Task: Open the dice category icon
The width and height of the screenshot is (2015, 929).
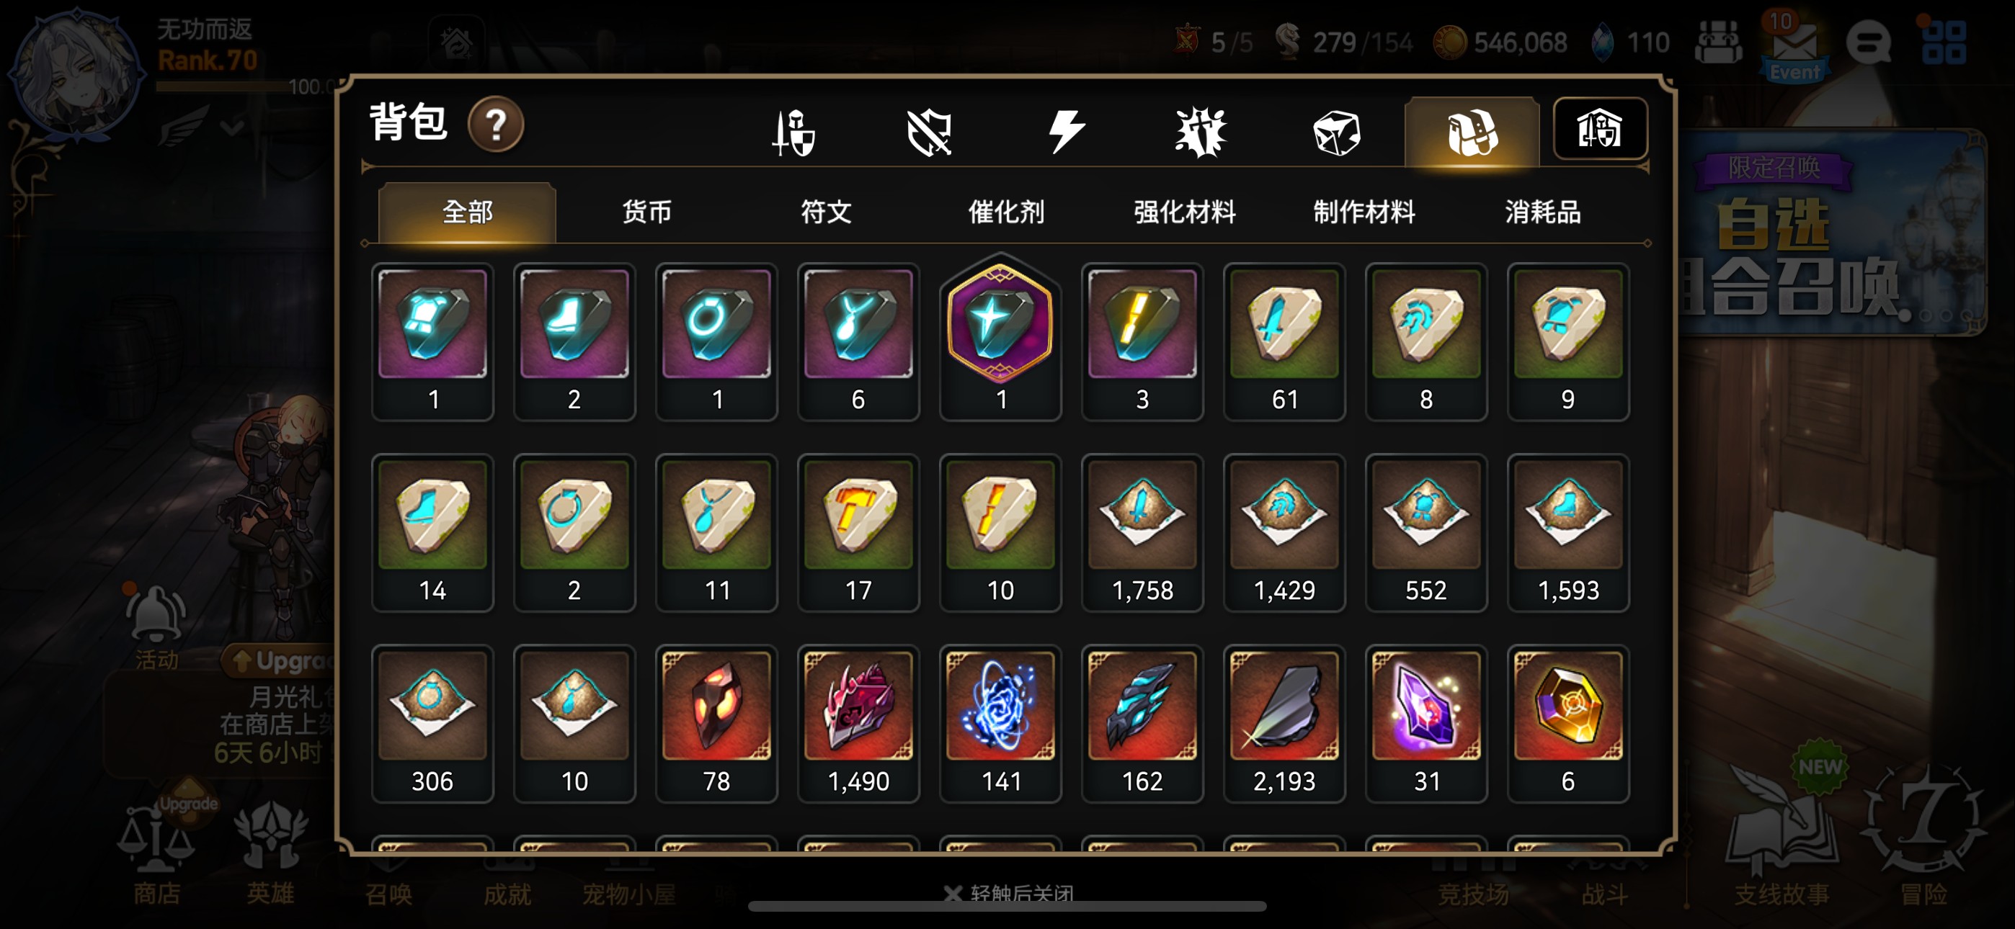Action: click(x=1337, y=133)
